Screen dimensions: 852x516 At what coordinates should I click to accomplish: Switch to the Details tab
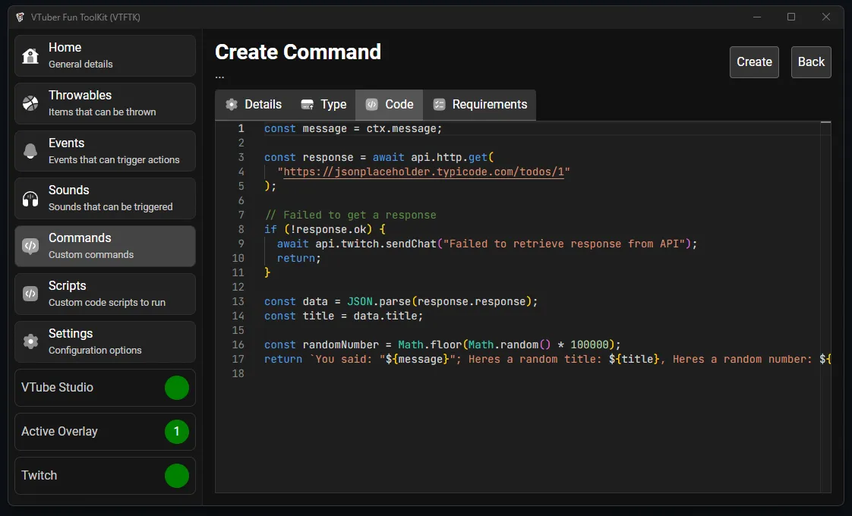pos(254,105)
